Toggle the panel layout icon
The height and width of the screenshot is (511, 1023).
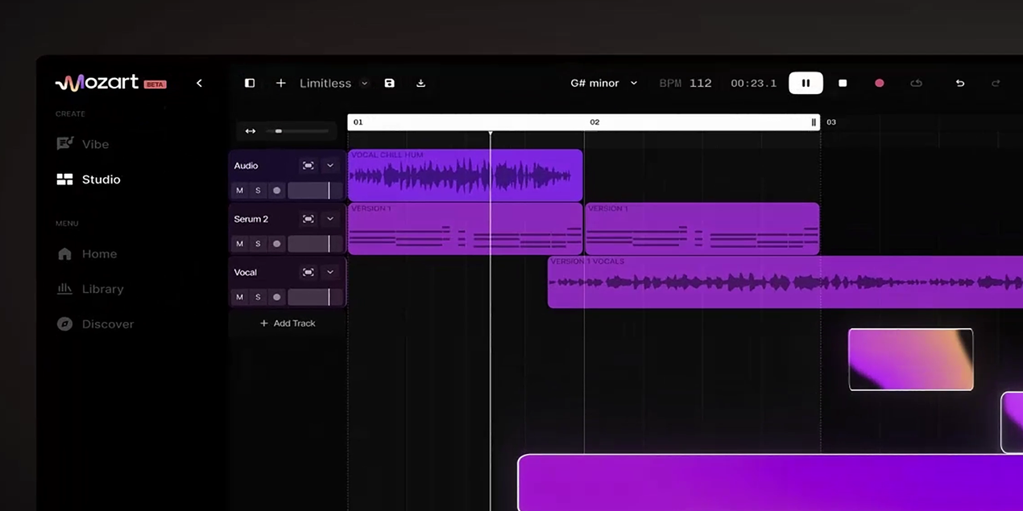pyautogui.click(x=250, y=83)
